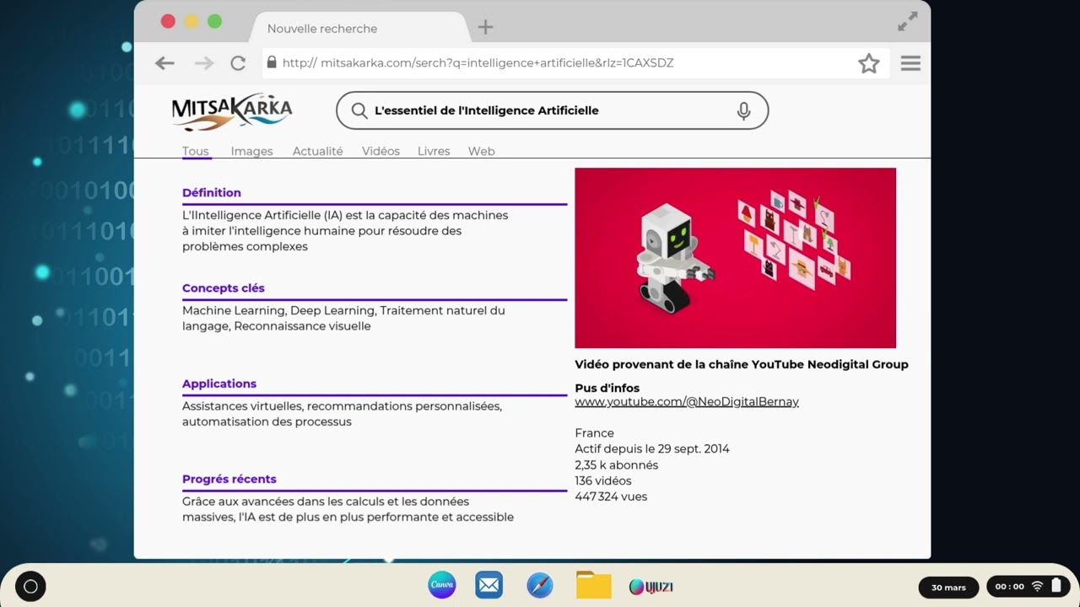Viewport: 1080px width, 607px height.
Task: Click the green maximize window button
Action: tap(215, 22)
